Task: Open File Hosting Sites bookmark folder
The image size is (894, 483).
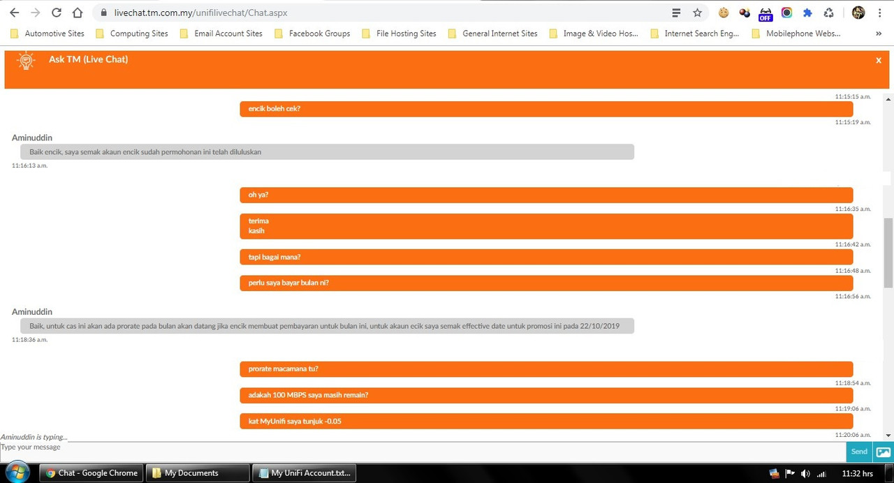Action: (x=399, y=33)
